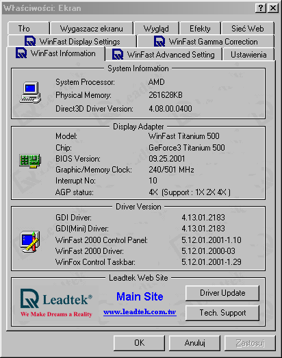Click the Direct3D Driver Version label
The width and height of the screenshot is (282, 358).
[x=94, y=109]
